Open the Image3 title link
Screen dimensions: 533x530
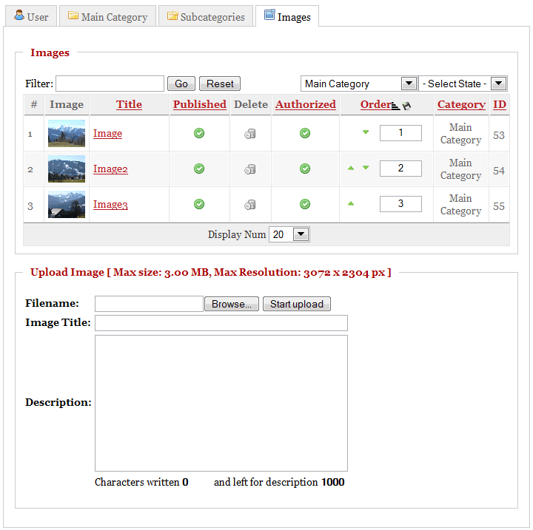click(110, 205)
